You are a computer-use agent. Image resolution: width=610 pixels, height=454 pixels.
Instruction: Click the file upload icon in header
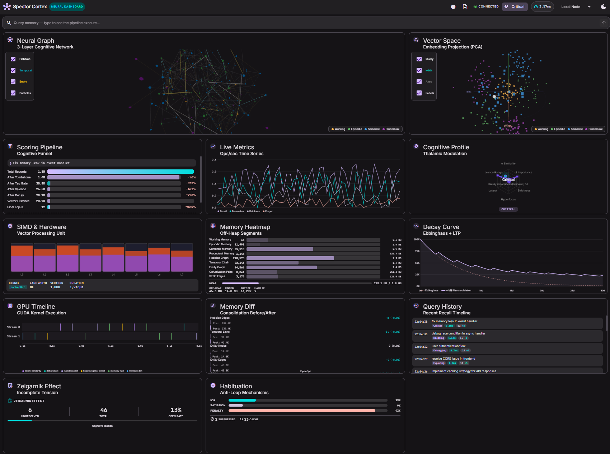click(x=465, y=7)
